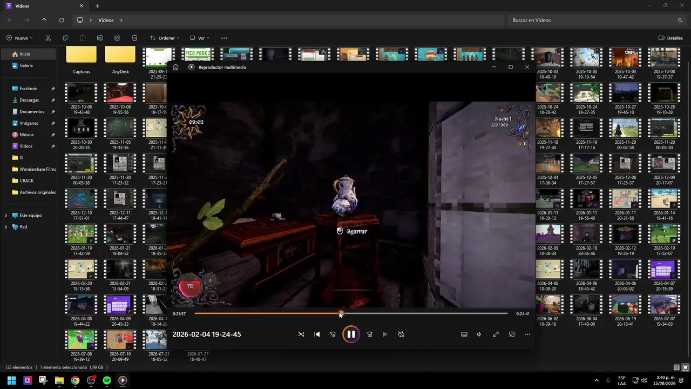Screen dimensions: 691x389
Task: Click the Cut icon in File Explorer toolbar
Action: (48, 38)
